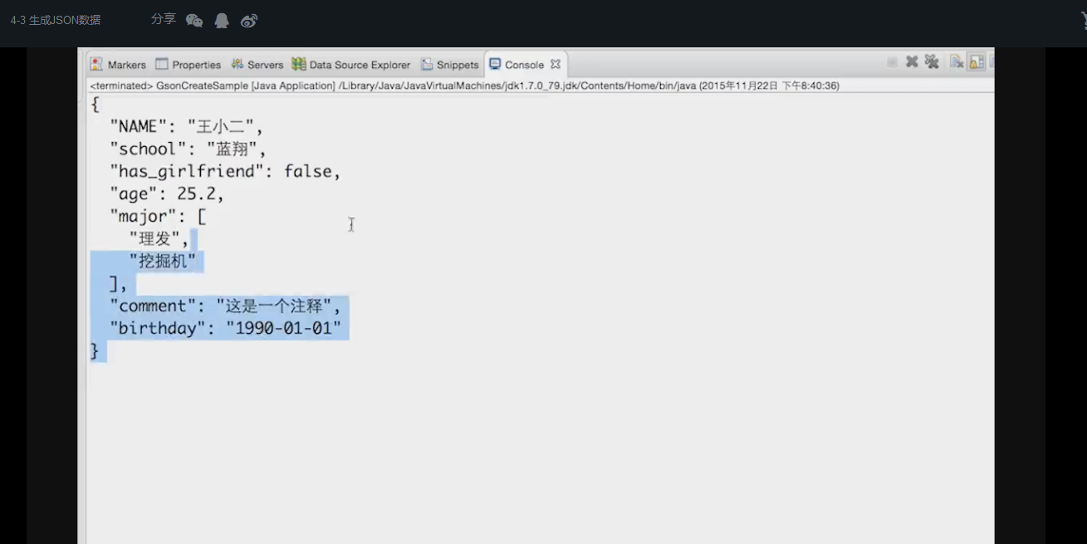Click the "挖掘机" array entry

(163, 262)
